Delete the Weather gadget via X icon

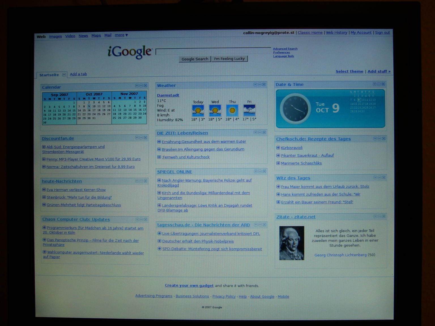pos(264,84)
